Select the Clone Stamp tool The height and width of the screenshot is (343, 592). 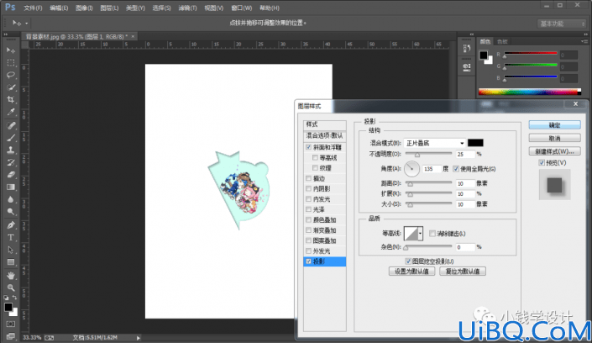pyautogui.click(x=11, y=150)
